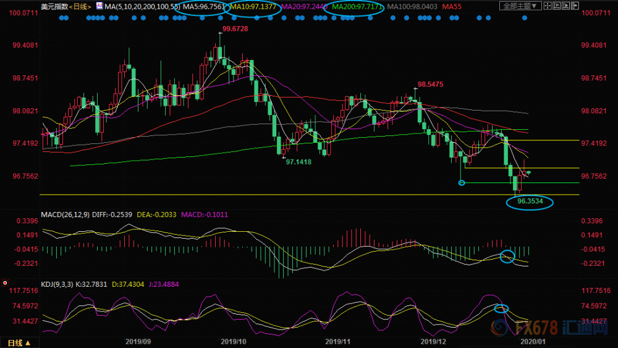Click the 2019/11 date on time axis

point(338,342)
